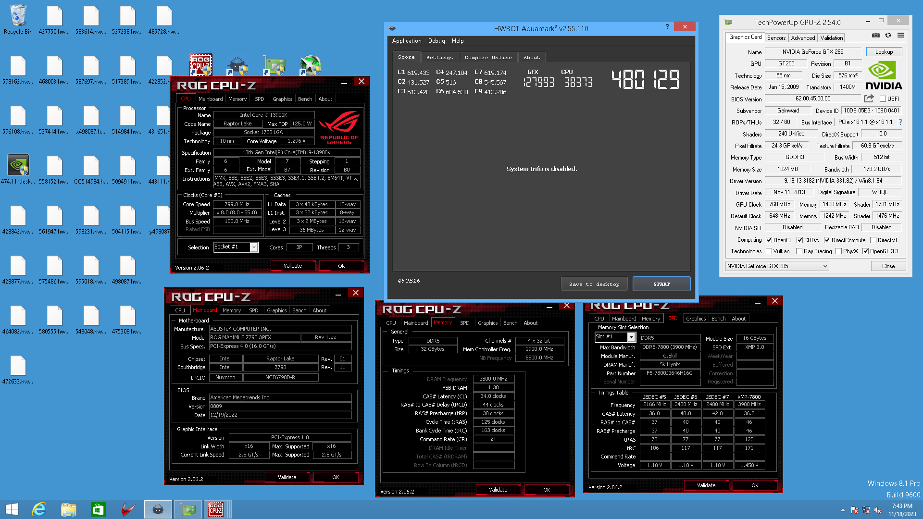
Task: Toggle the PhysX checkbox
Action: 838,251
